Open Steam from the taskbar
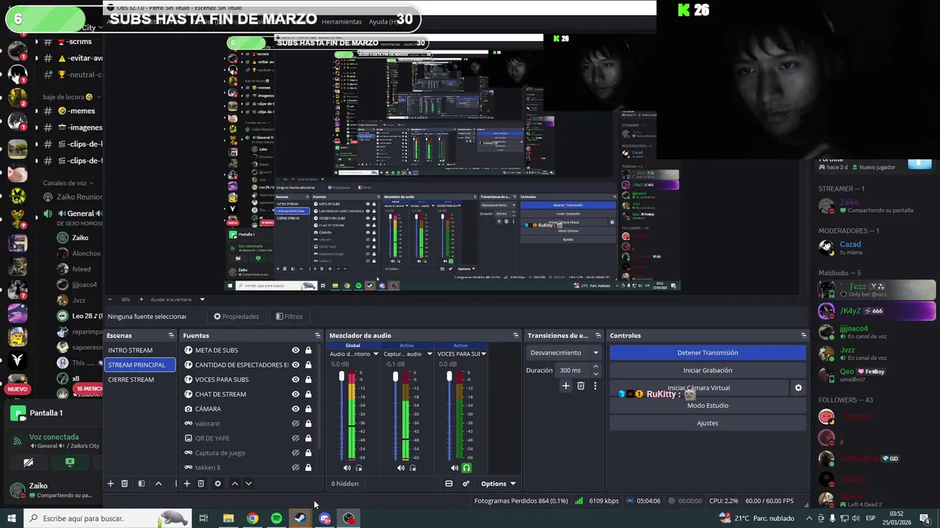The image size is (940, 528). (300, 518)
